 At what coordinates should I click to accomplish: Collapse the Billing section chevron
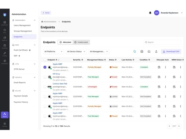35,91
